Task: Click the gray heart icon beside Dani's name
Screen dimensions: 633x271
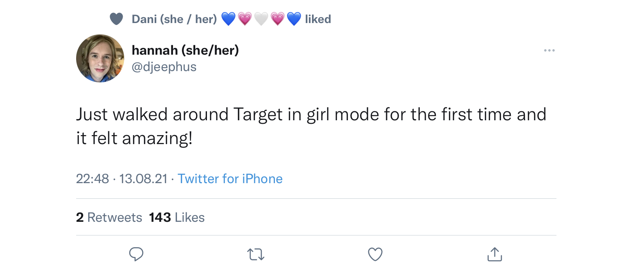Action: click(x=116, y=19)
